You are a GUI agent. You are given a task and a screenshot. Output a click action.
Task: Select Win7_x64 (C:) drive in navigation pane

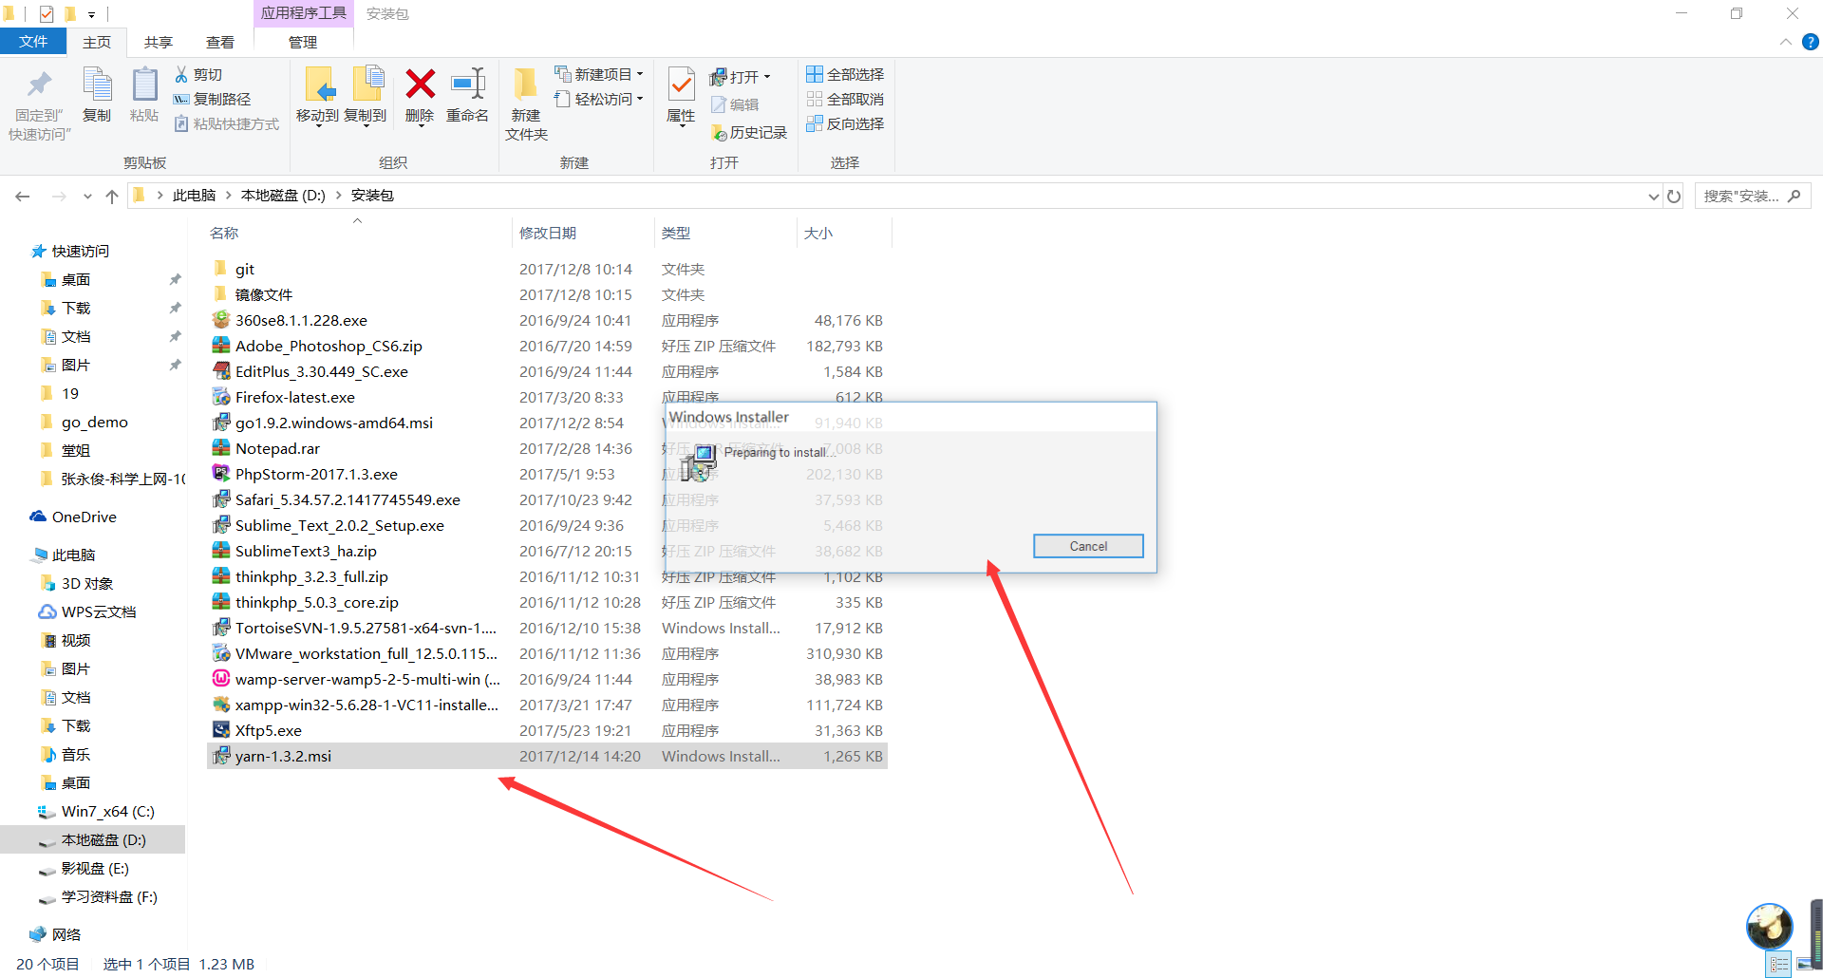coord(107,811)
